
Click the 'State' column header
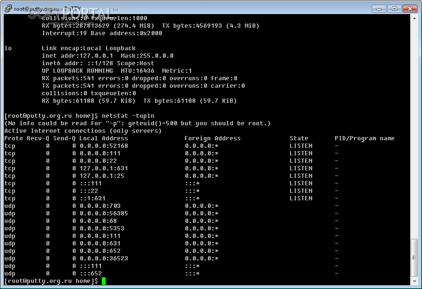tap(299, 138)
